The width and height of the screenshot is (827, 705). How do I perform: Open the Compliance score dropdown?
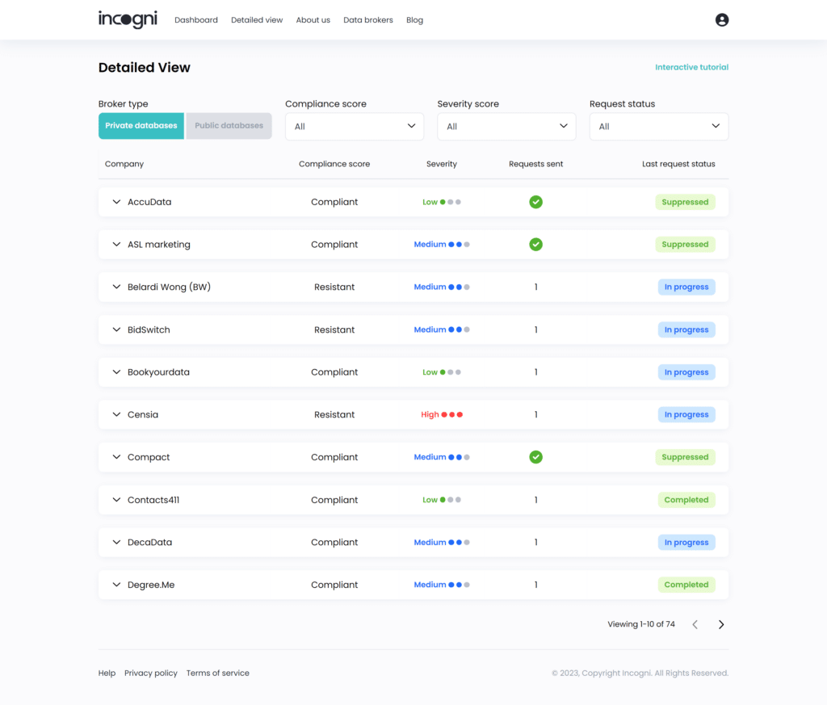tap(355, 127)
